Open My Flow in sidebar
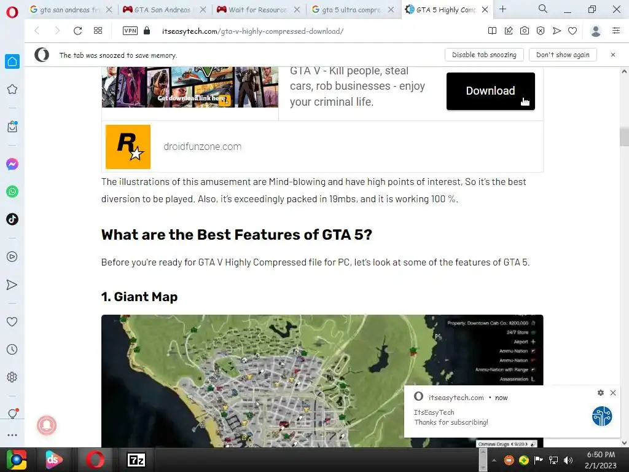Image resolution: width=629 pixels, height=472 pixels. 12,285
